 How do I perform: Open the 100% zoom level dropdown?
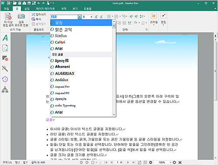tap(170, 162)
